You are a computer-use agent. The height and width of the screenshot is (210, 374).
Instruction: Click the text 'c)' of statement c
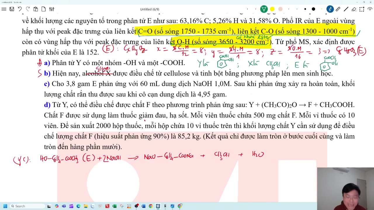pos(47,84)
